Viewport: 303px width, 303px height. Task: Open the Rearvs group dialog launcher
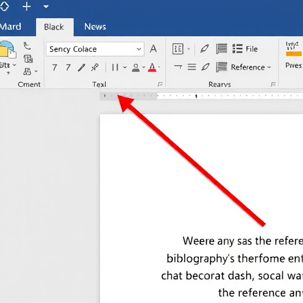coord(273,85)
